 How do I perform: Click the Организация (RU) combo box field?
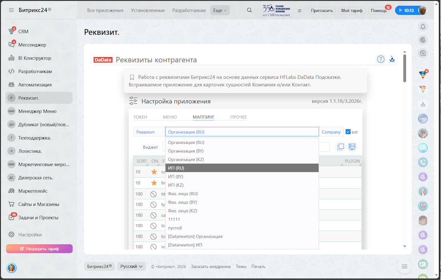click(242, 132)
